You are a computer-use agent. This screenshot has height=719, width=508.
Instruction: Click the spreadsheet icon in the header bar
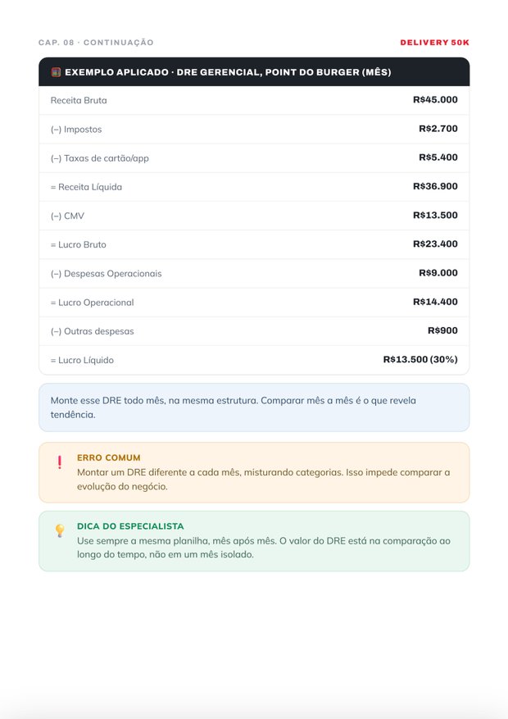[x=56, y=72]
